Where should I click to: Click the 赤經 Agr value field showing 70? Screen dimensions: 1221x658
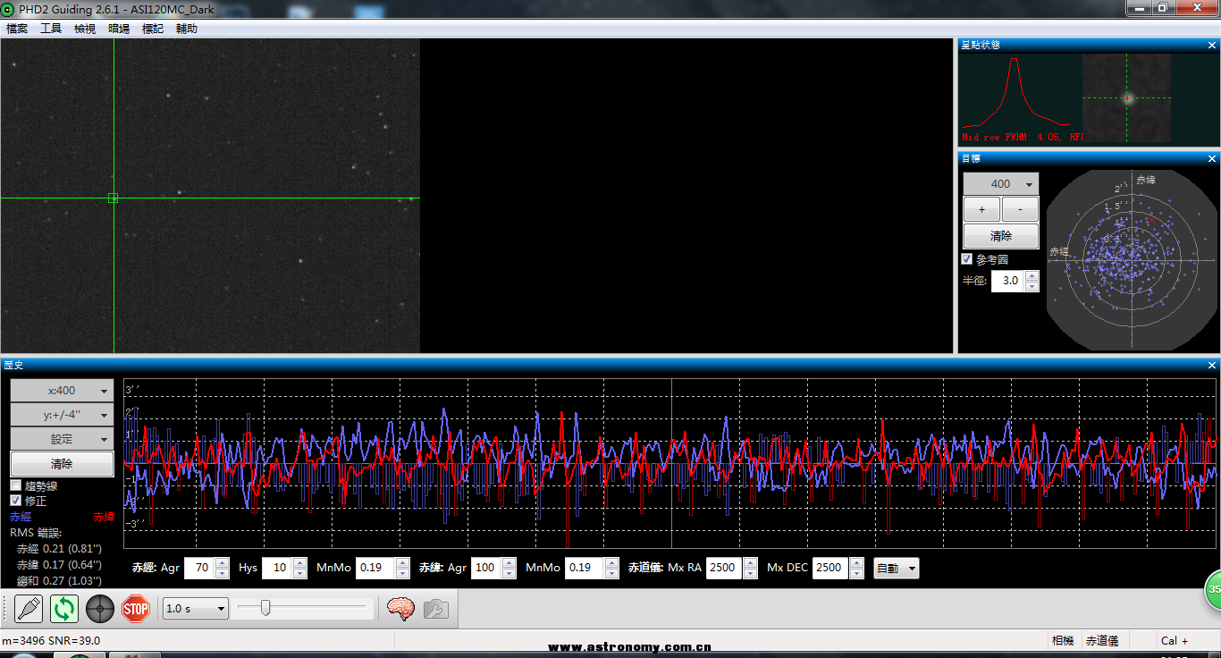[x=199, y=568]
